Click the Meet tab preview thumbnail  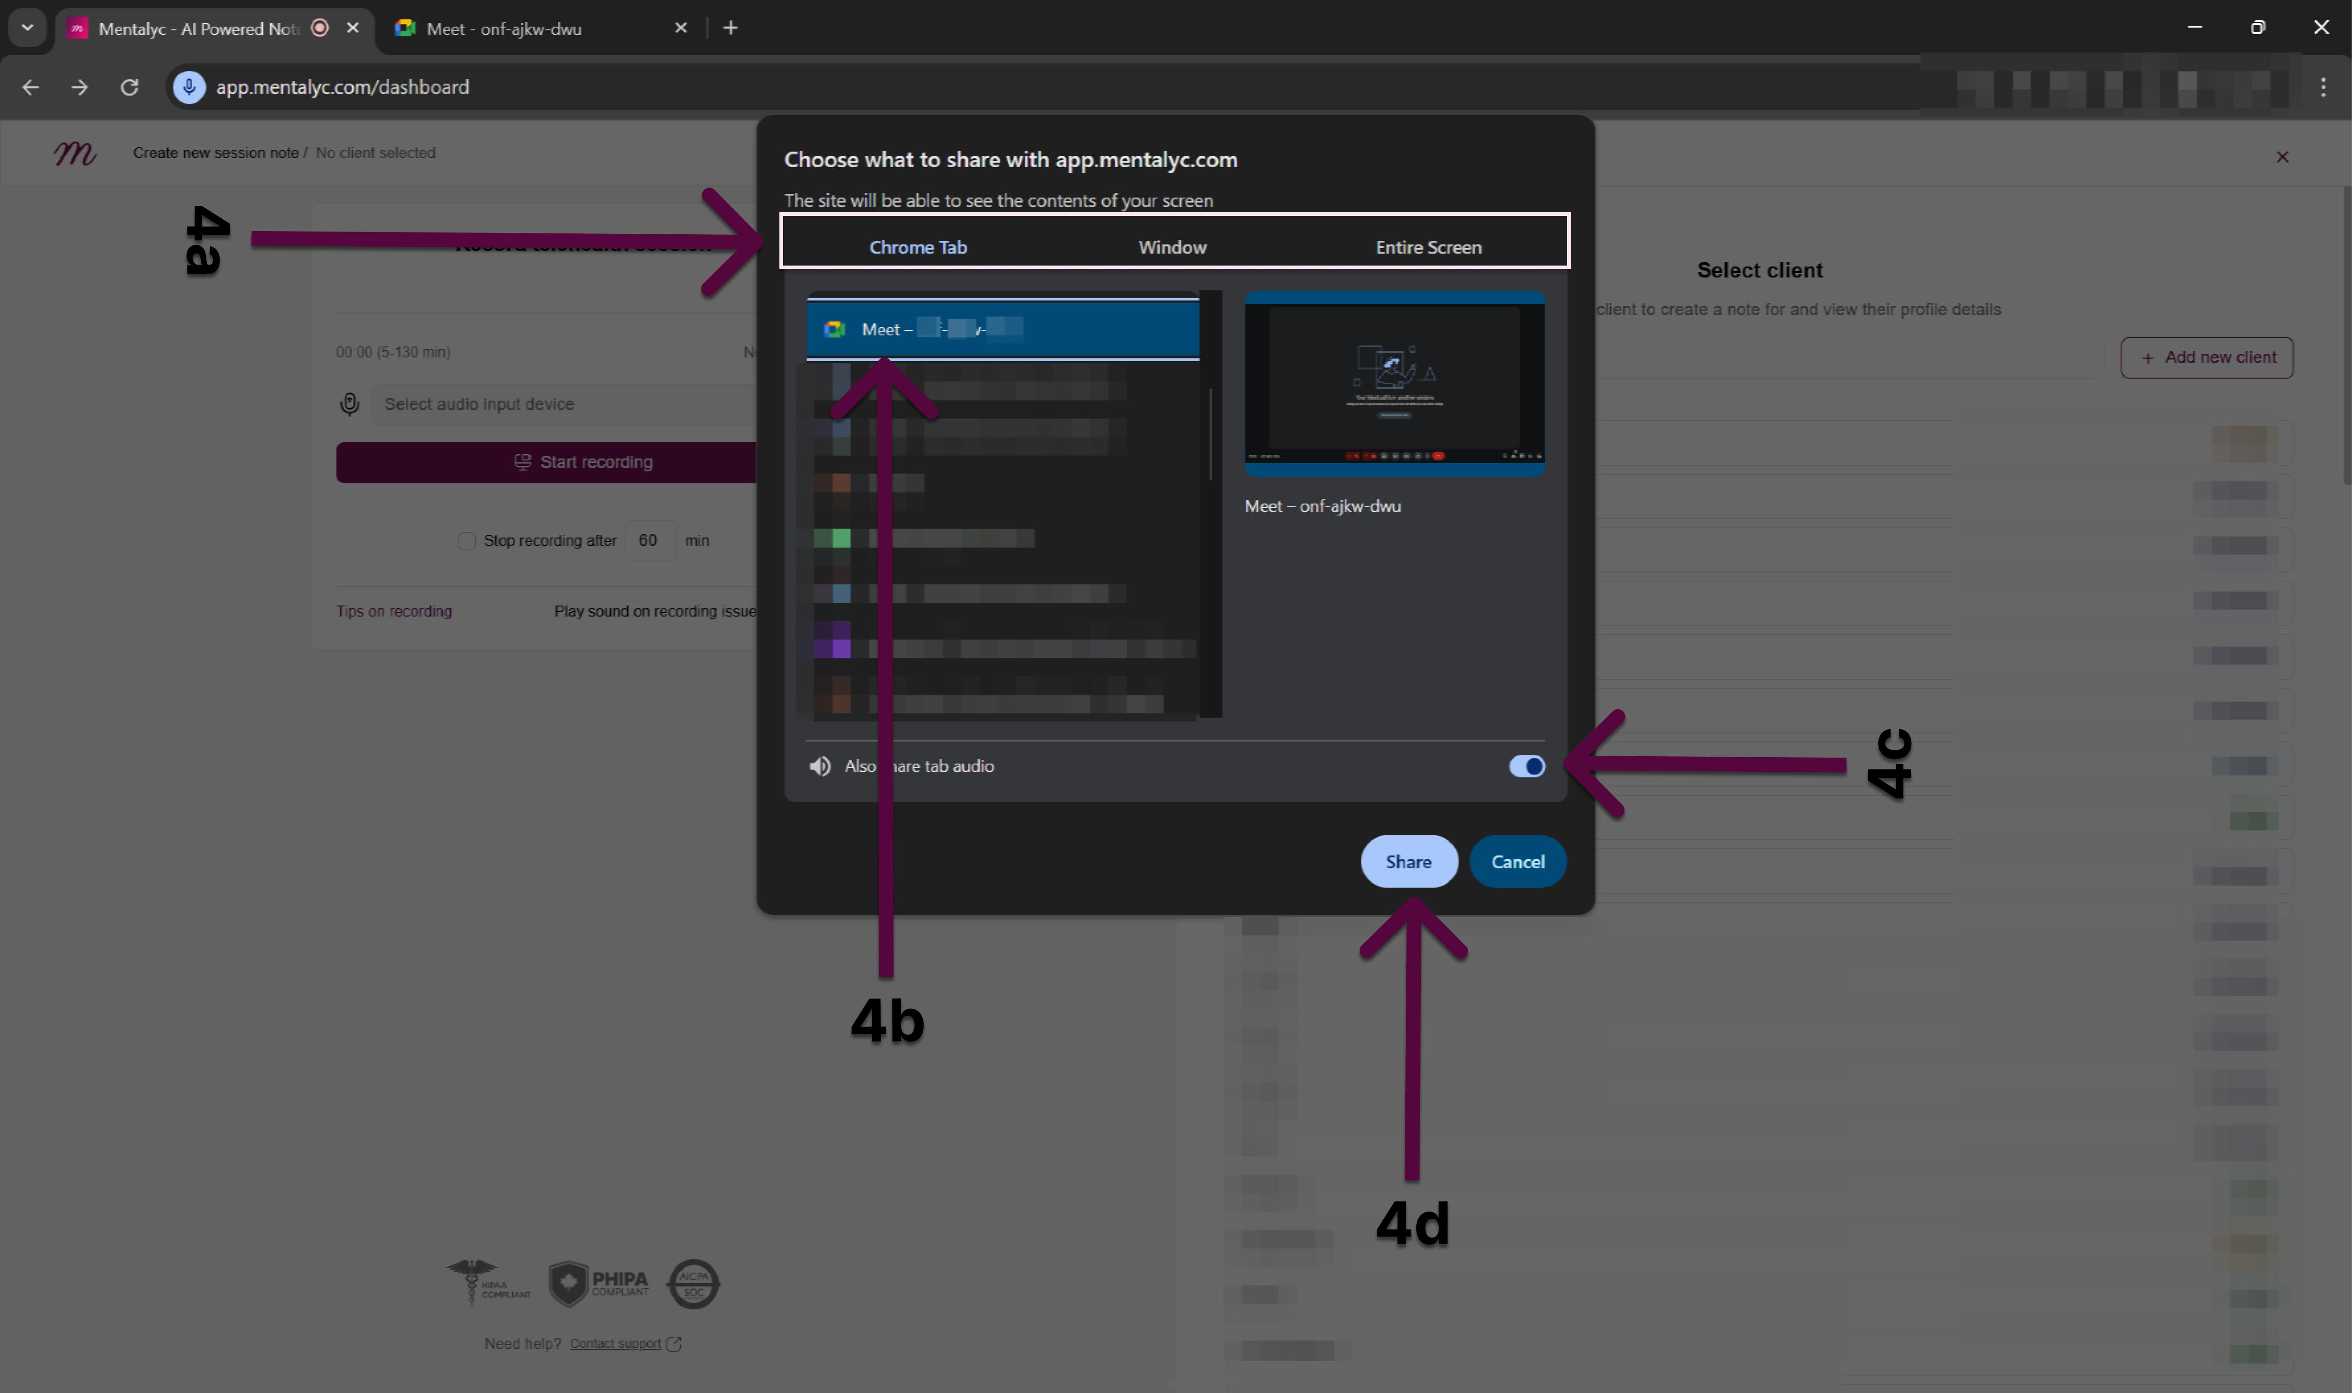click(1393, 384)
